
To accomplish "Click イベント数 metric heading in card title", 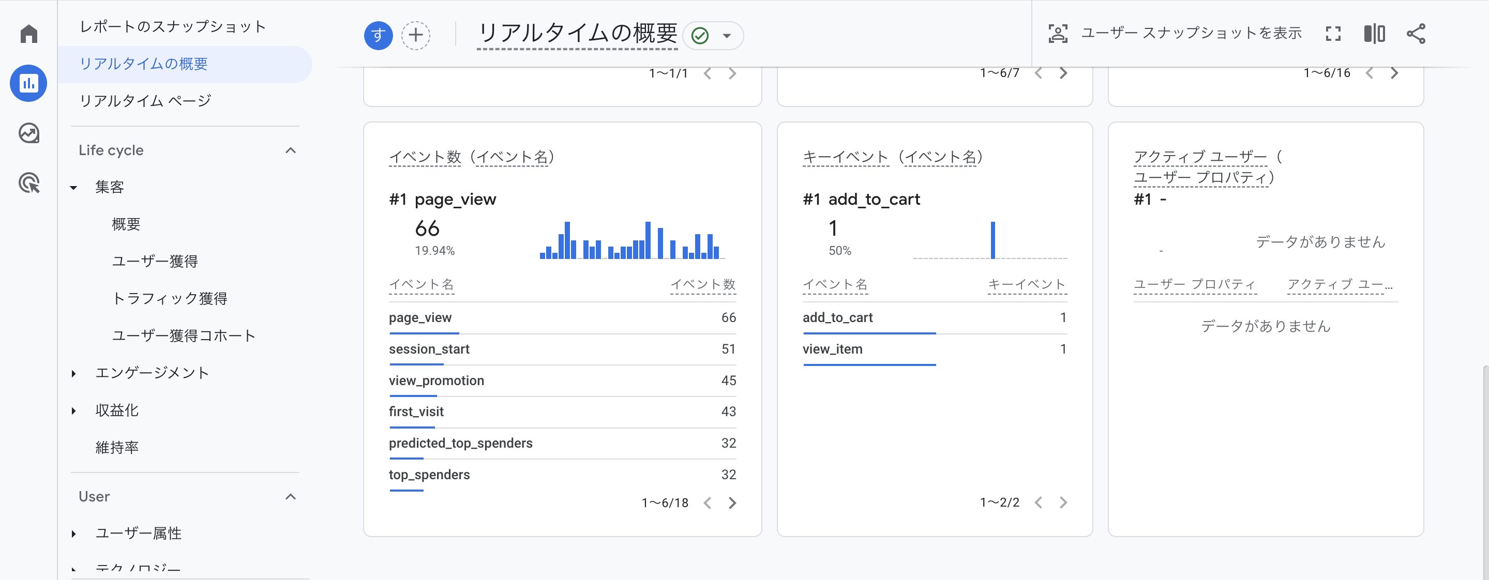I will pos(425,157).
